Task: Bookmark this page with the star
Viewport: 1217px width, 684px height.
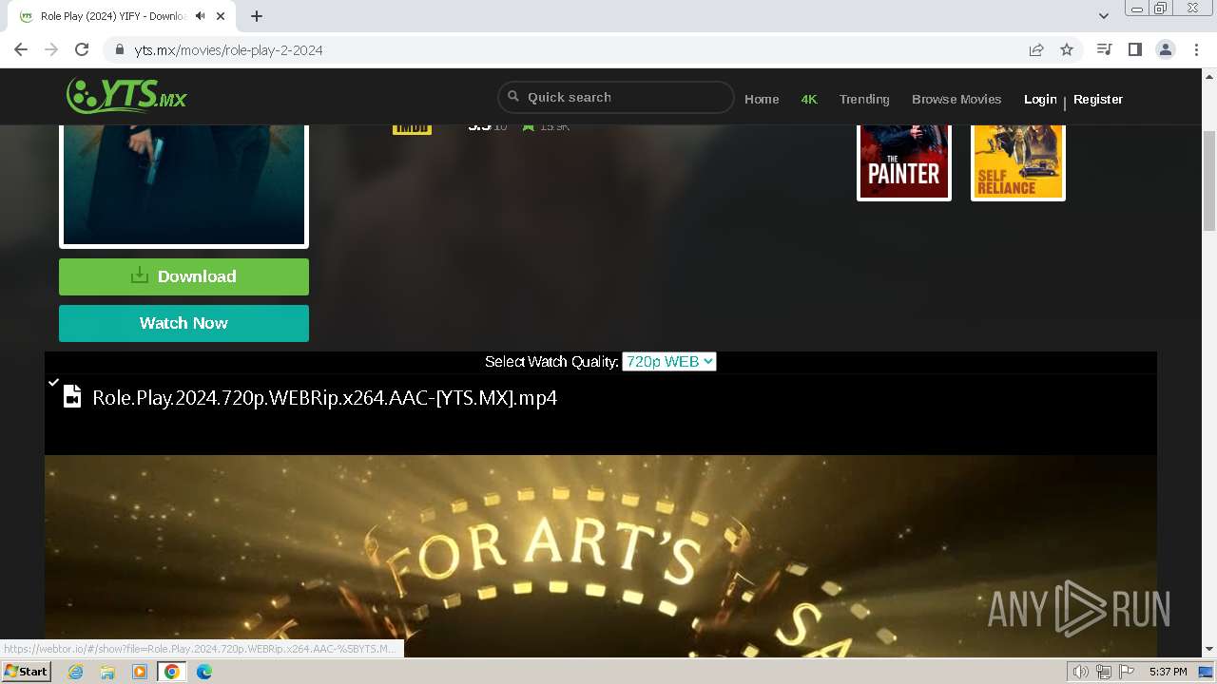Action: coord(1067,49)
